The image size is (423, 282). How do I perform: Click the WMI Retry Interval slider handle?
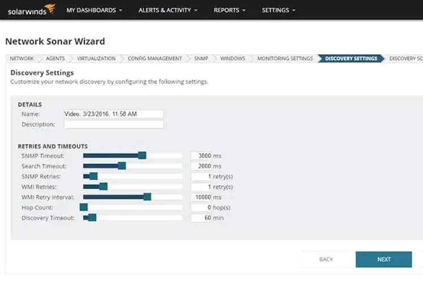pos(147,197)
